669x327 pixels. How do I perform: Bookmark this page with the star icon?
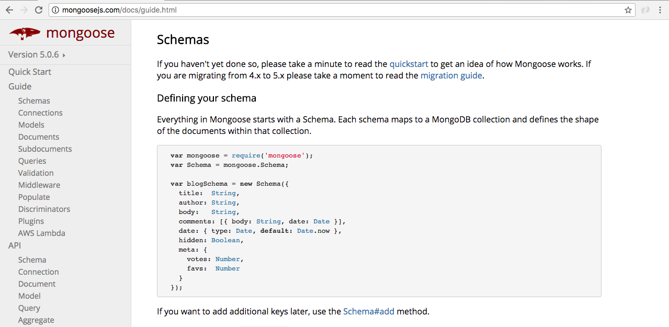click(628, 10)
